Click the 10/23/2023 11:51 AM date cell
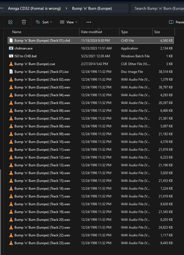The height and width of the screenshot is (255, 184). tap(96, 48)
